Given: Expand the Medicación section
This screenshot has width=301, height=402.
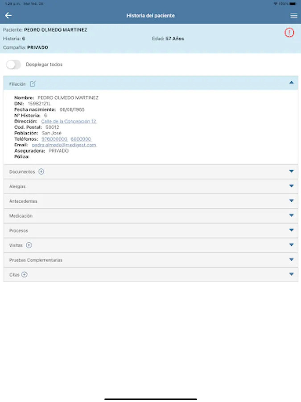Looking at the screenshot, I should point(291,215).
